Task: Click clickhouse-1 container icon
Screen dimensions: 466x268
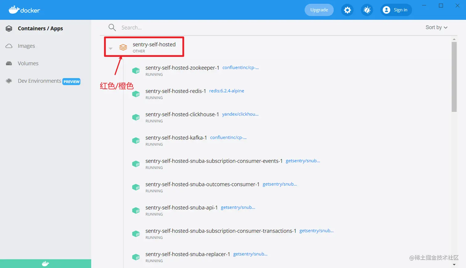Action: coord(136,117)
